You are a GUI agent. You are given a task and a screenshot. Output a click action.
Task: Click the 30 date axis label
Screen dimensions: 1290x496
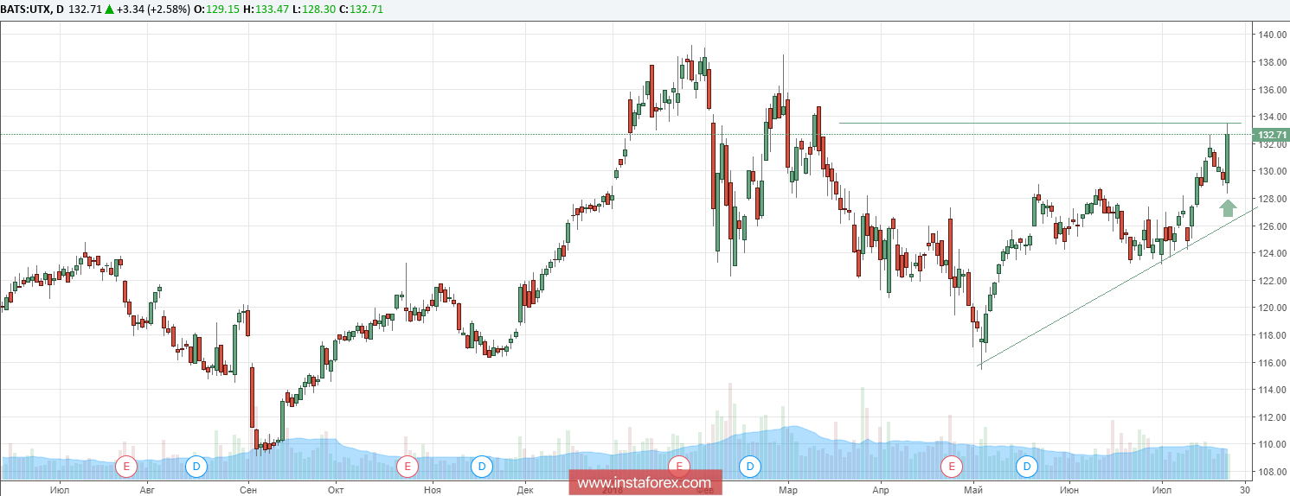pyautogui.click(x=1245, y=488)
